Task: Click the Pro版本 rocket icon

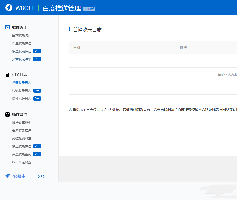Action: click(7, 176)
